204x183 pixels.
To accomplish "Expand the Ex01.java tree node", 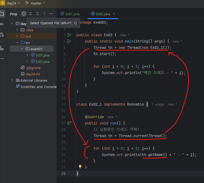I will click(x=27, y=55).
